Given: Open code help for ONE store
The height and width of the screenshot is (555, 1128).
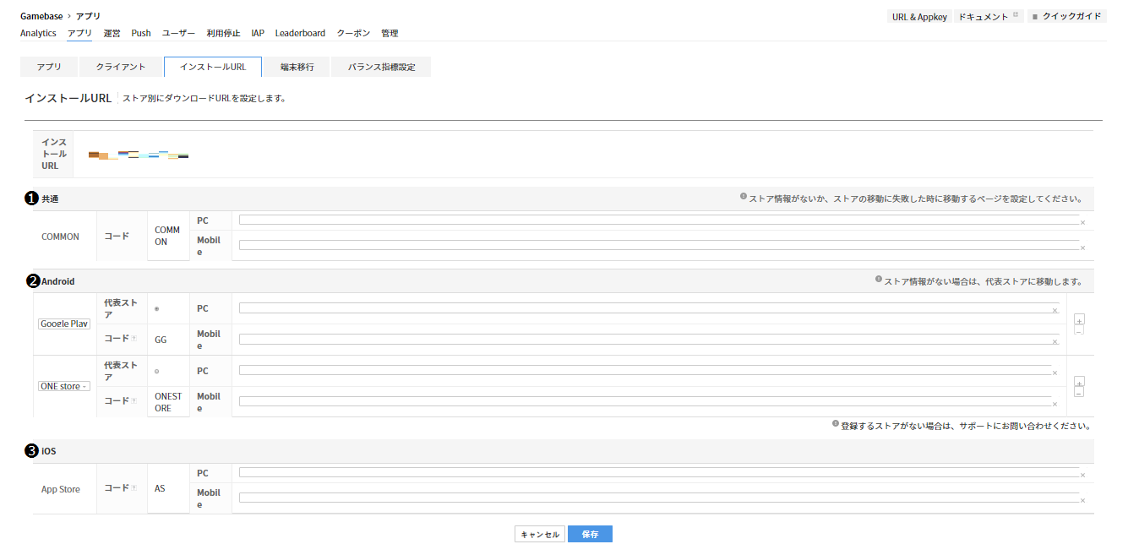Looking at the screenshot, I should [x=134, y=401].
